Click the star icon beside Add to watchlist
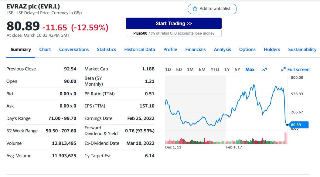The height and width of the screenshot is (177, 320). click(x=195, y=9)
